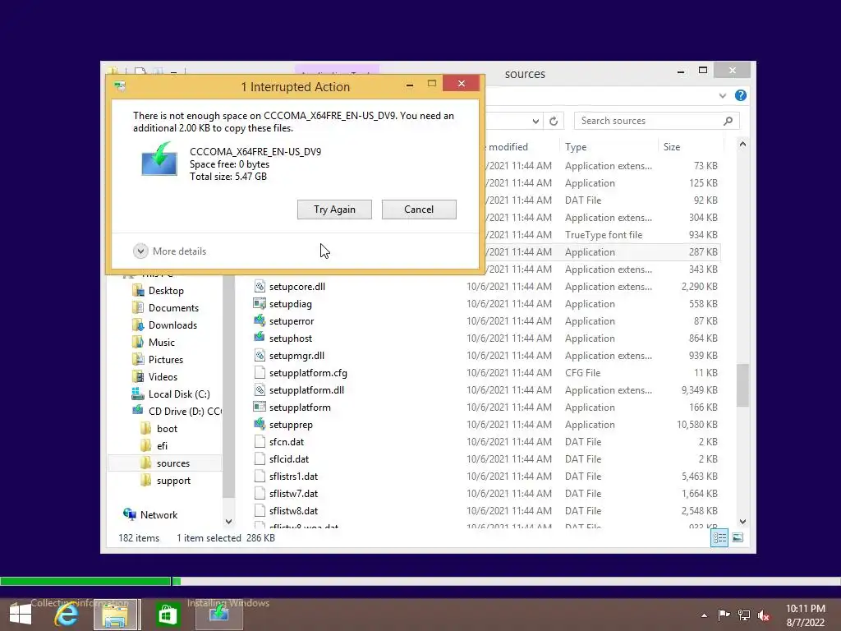Open Music in navigation pane
Screen dimensions: 841x631
[x=161, y=343]
